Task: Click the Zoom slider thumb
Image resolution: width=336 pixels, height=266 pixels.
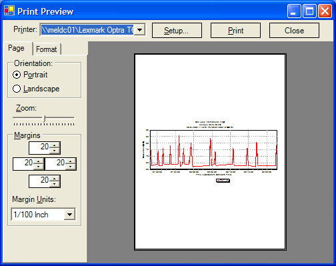Action: click(x=44, y=119)
